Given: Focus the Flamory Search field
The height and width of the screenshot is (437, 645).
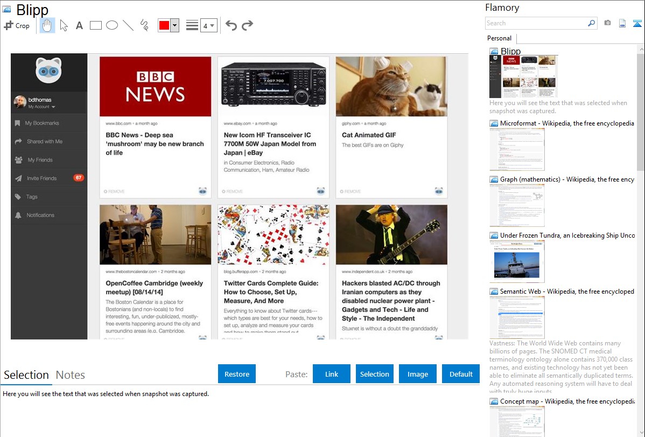Looking at the screenshot, I should tap(536, 23).
